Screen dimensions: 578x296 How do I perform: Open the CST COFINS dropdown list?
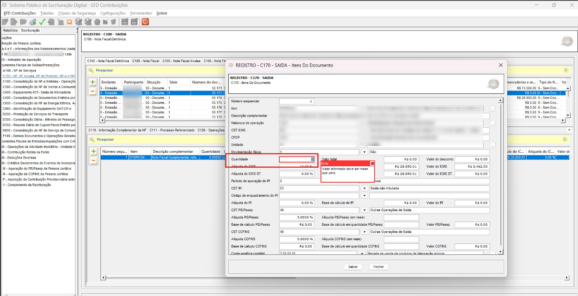(x=364, y=232)
